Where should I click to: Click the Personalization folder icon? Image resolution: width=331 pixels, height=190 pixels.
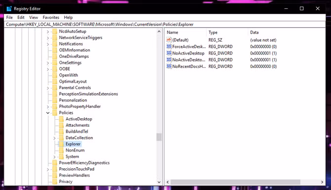tap(55, 100)
